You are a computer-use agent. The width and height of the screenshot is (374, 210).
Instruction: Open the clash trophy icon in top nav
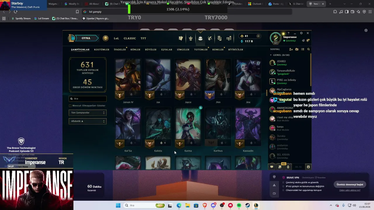191,38
